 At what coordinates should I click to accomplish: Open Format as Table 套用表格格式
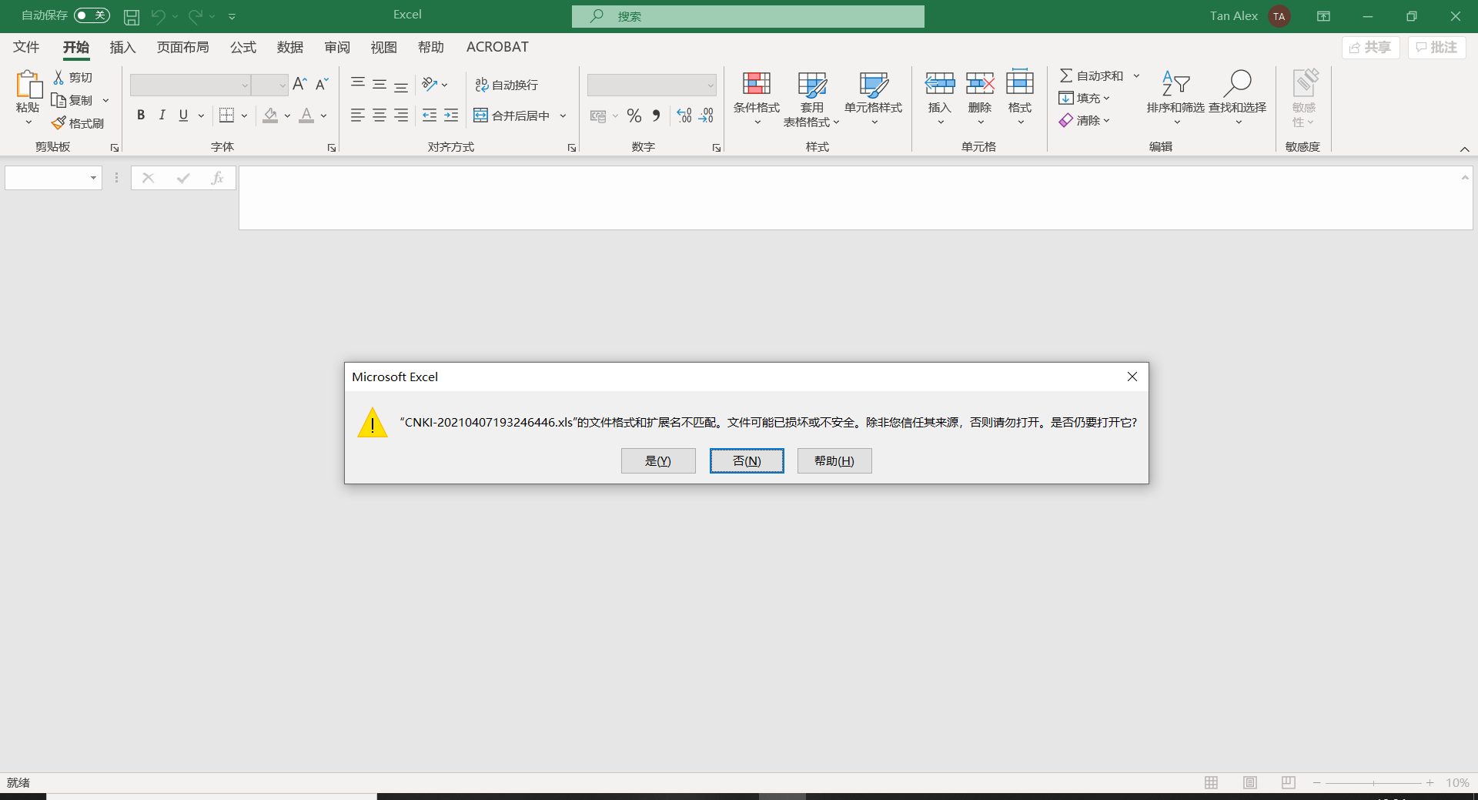(x=811, y=99)
